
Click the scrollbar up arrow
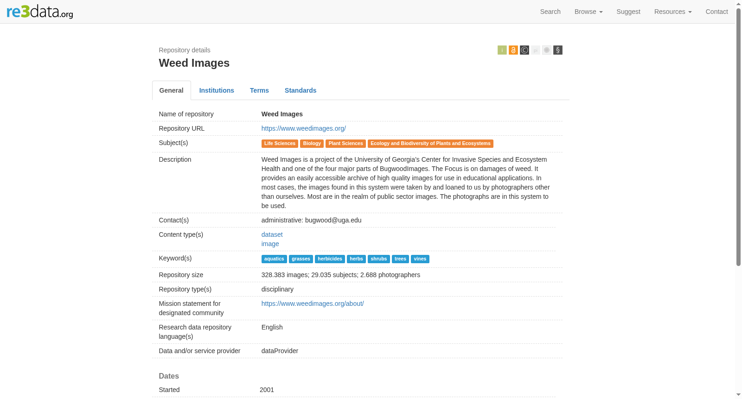(738, 4)
